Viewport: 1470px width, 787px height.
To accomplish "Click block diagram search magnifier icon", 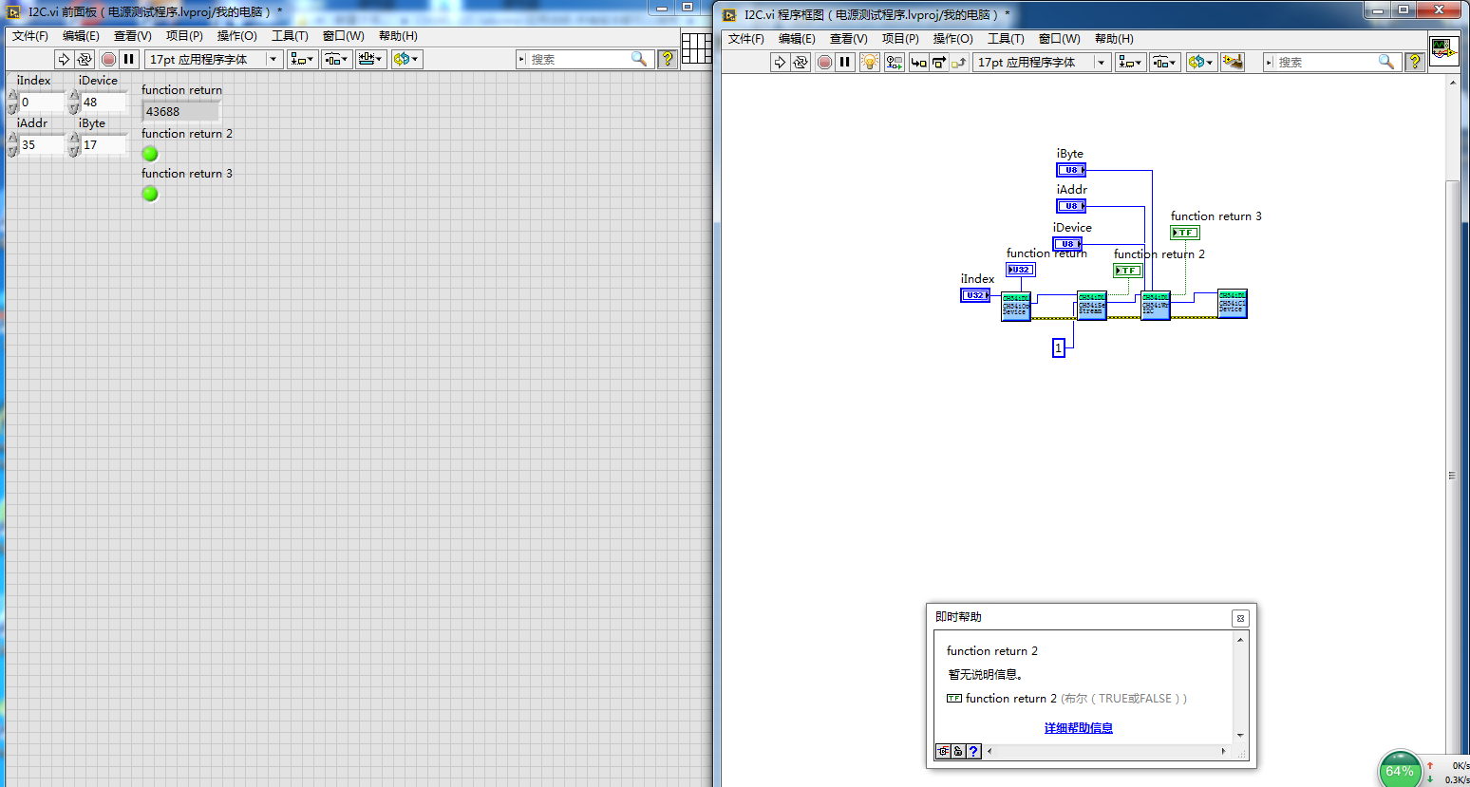I will [1386, 62].
